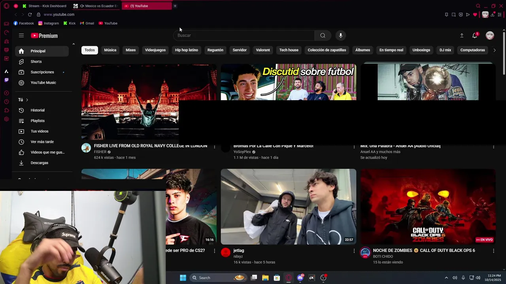Open Twitch in the Opera sidebar
Viewport: 506px width, 284px height.
click(x=6, y=80)
